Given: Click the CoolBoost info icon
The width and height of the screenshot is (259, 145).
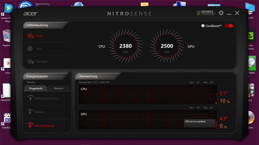Looking at the screenshot, I should 203,26.
